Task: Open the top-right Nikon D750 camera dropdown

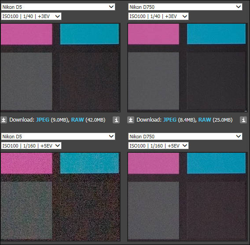Action: [185, 7]
